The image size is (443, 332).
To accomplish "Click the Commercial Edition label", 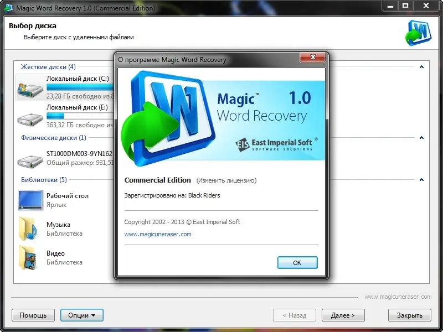I will 158,180.
